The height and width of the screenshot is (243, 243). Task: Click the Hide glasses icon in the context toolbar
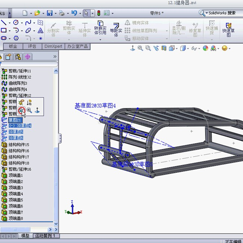[x=22, y=110]
